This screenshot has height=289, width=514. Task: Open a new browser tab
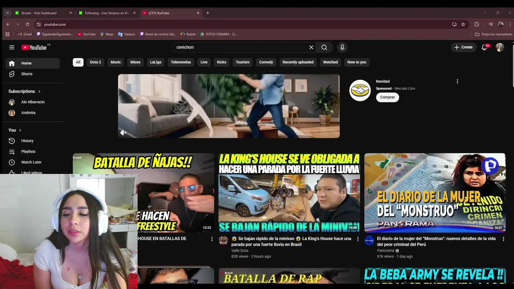208,13
